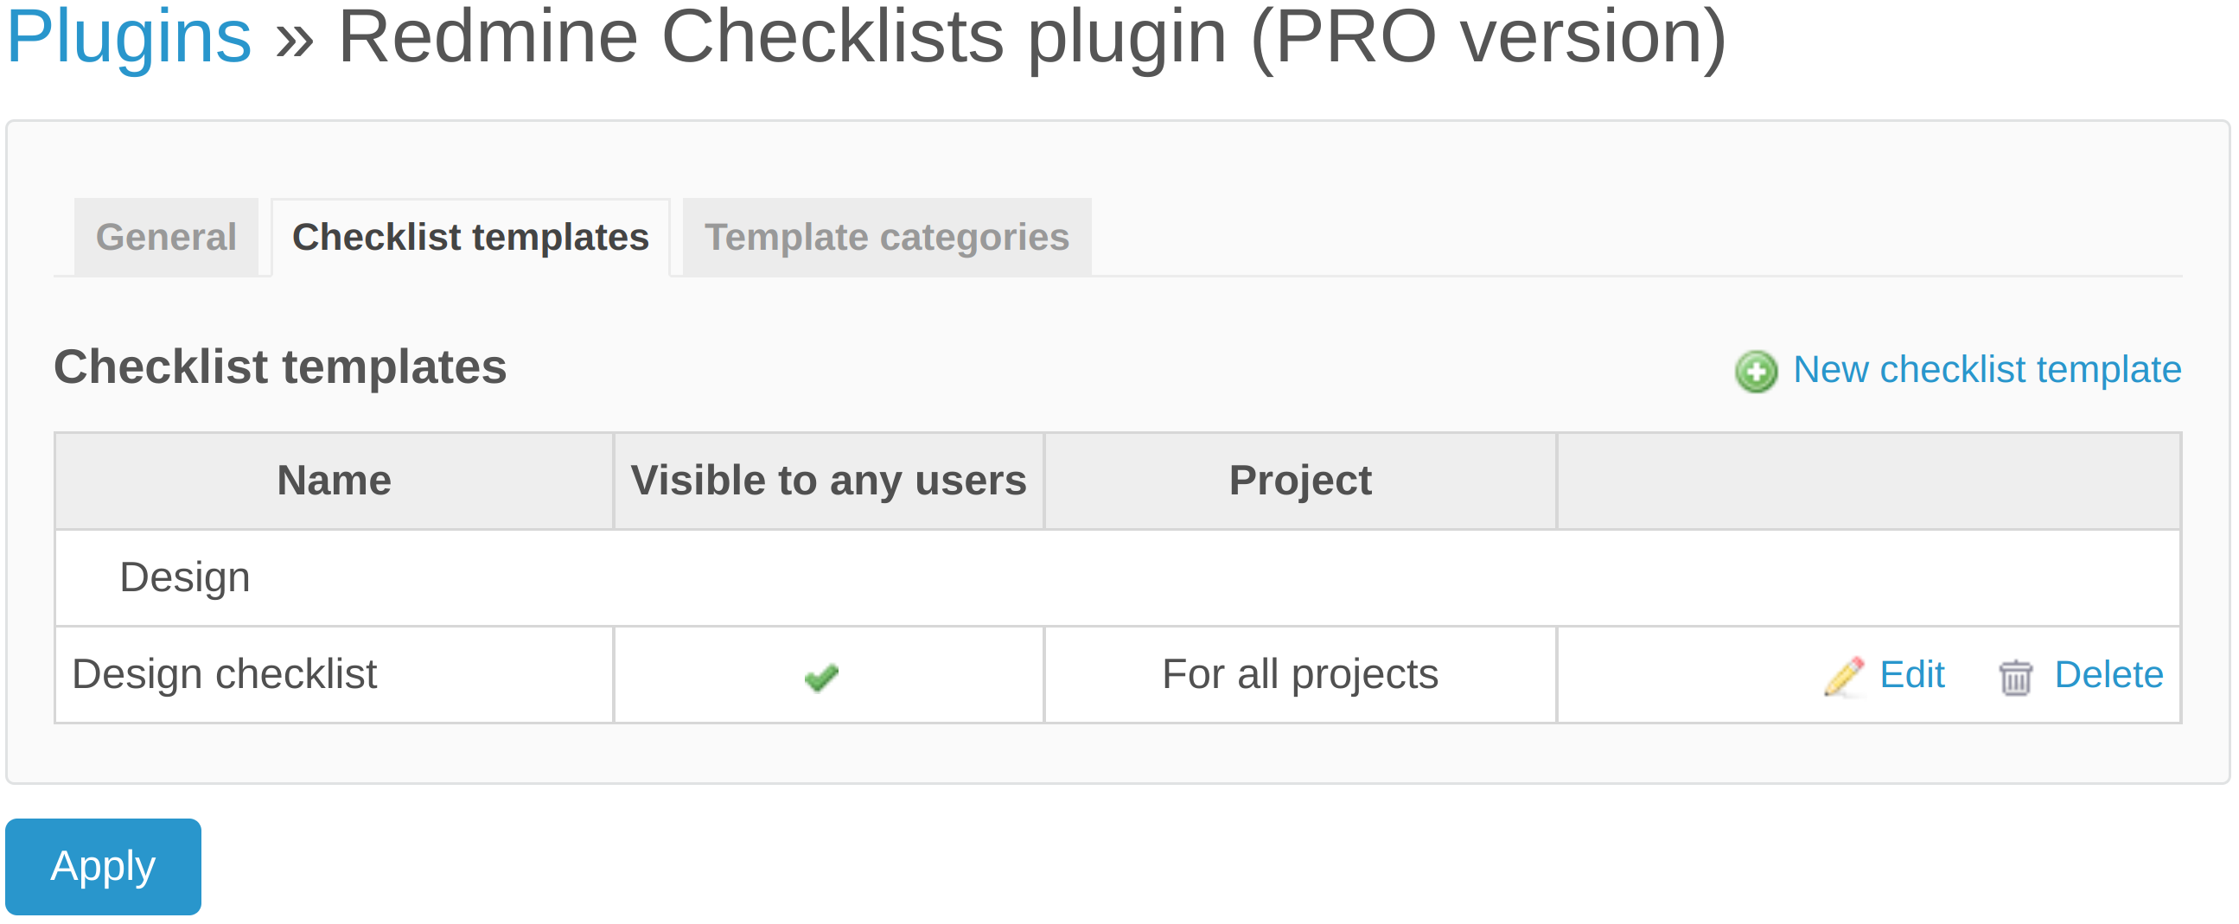The image size is (2239, 924).
Task: Click the Plugins breadcrumb link
Action: point(128,36)
